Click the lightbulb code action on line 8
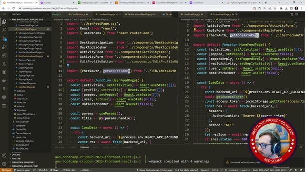The image size is (305, 172). tap(195, 30)
